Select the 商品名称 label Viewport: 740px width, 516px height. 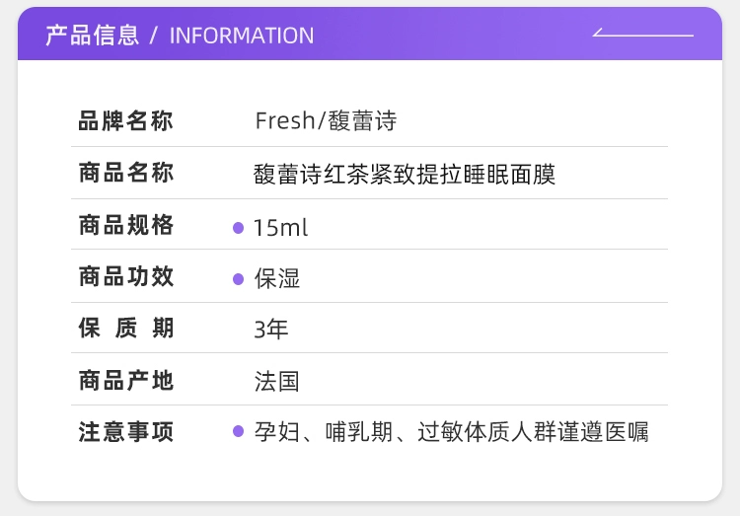(x=125, y=174)
